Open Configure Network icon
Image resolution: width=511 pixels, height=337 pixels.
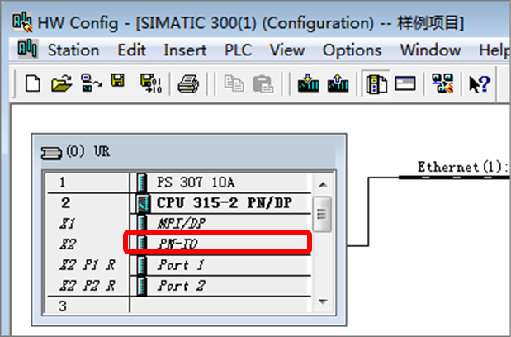pyautogui.click(x=442, y=83)
